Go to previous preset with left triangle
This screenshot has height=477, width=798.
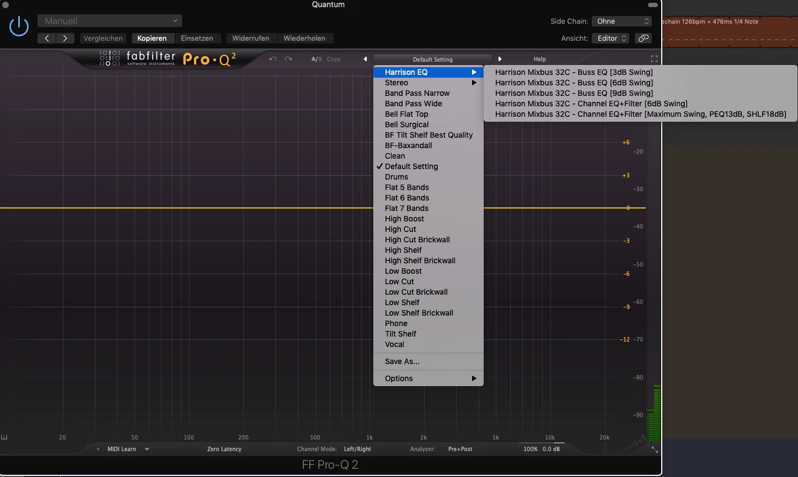365,59
